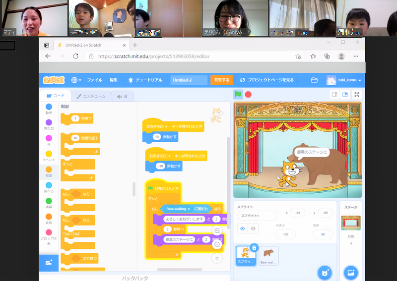This screenshot has height=281, width=397.
Task: Click the orange 共有する button
Action: click(x=221, y=80)
